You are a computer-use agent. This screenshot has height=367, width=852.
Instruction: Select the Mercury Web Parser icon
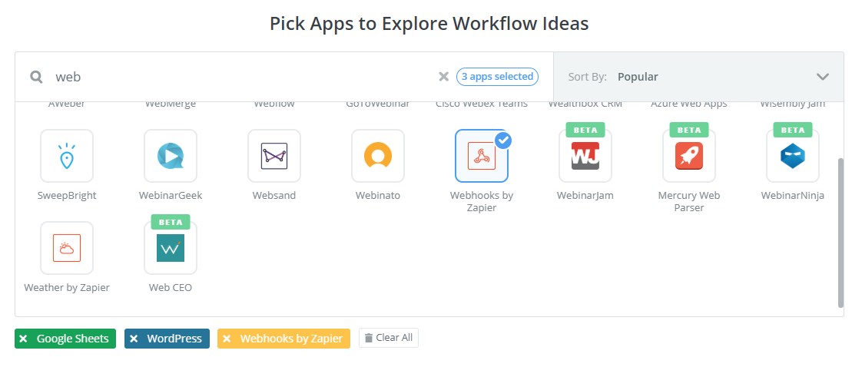689,156
